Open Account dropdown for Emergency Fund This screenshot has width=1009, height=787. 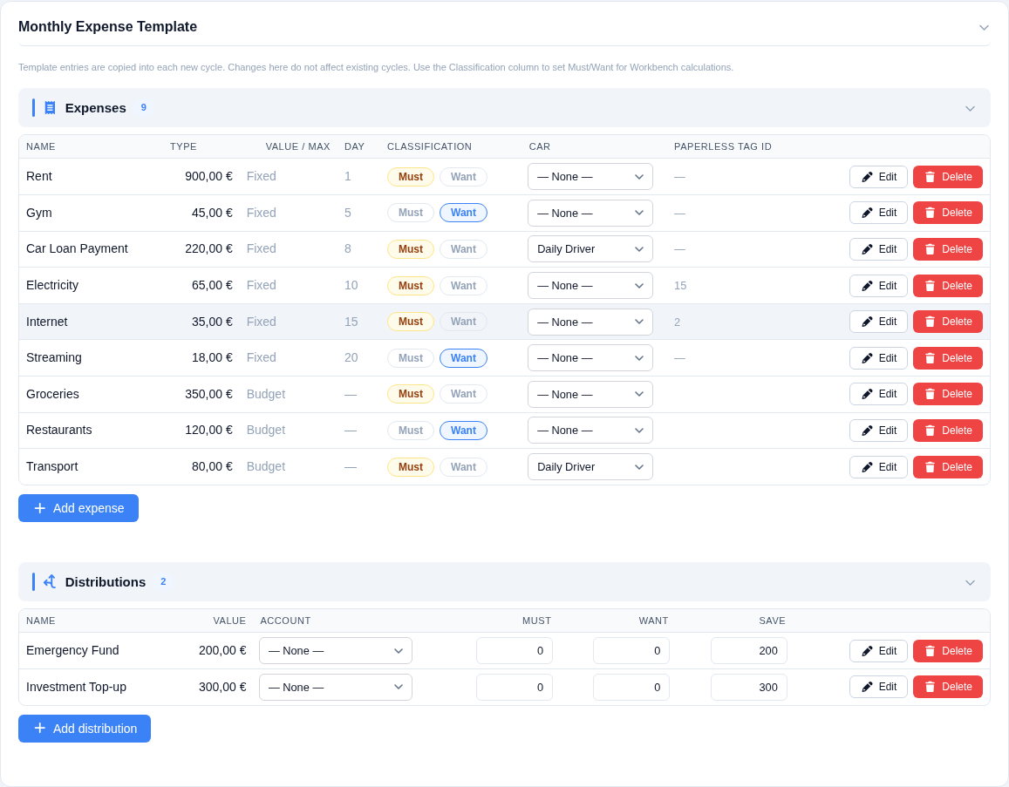click(335, 651)
